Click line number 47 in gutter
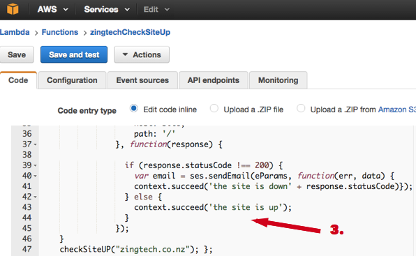The image size is (416, 256). [x=27, y=249]
